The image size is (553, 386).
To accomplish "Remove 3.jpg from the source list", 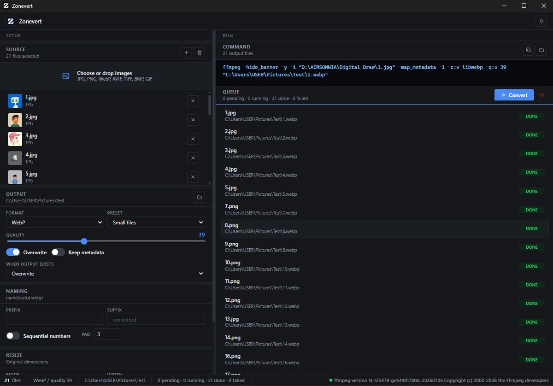I will tap(193, 139).
